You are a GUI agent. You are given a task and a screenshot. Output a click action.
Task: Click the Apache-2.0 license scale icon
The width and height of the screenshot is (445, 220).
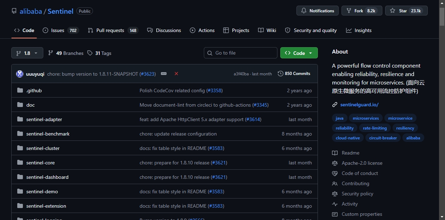(x=335, y=163)
